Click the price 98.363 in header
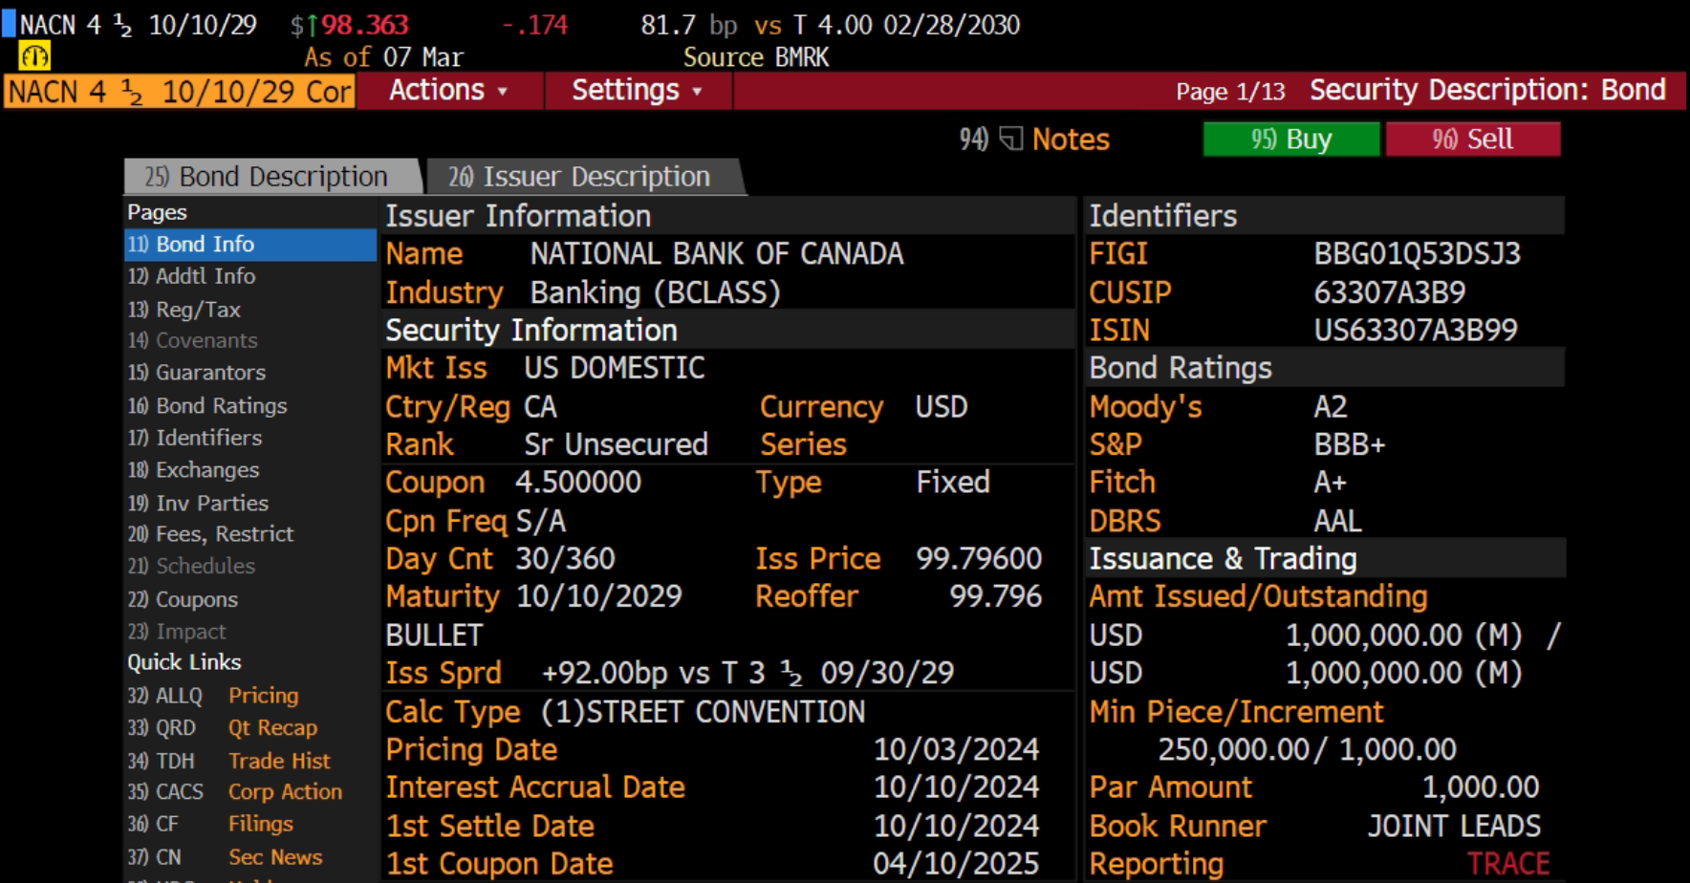1690x883 pixels. [x=364, y=25]
